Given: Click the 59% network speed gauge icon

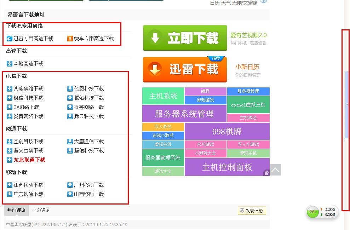Looking at the screenshot, I should pos(312,212).
